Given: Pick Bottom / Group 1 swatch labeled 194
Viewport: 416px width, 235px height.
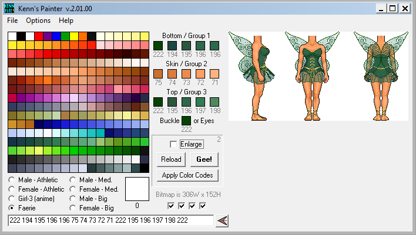Looking at the screenshot, I should click(x=172, y=46).
